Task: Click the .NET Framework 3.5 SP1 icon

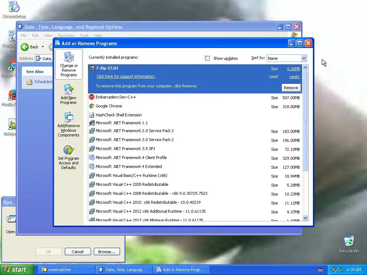Action: [92, 149]
